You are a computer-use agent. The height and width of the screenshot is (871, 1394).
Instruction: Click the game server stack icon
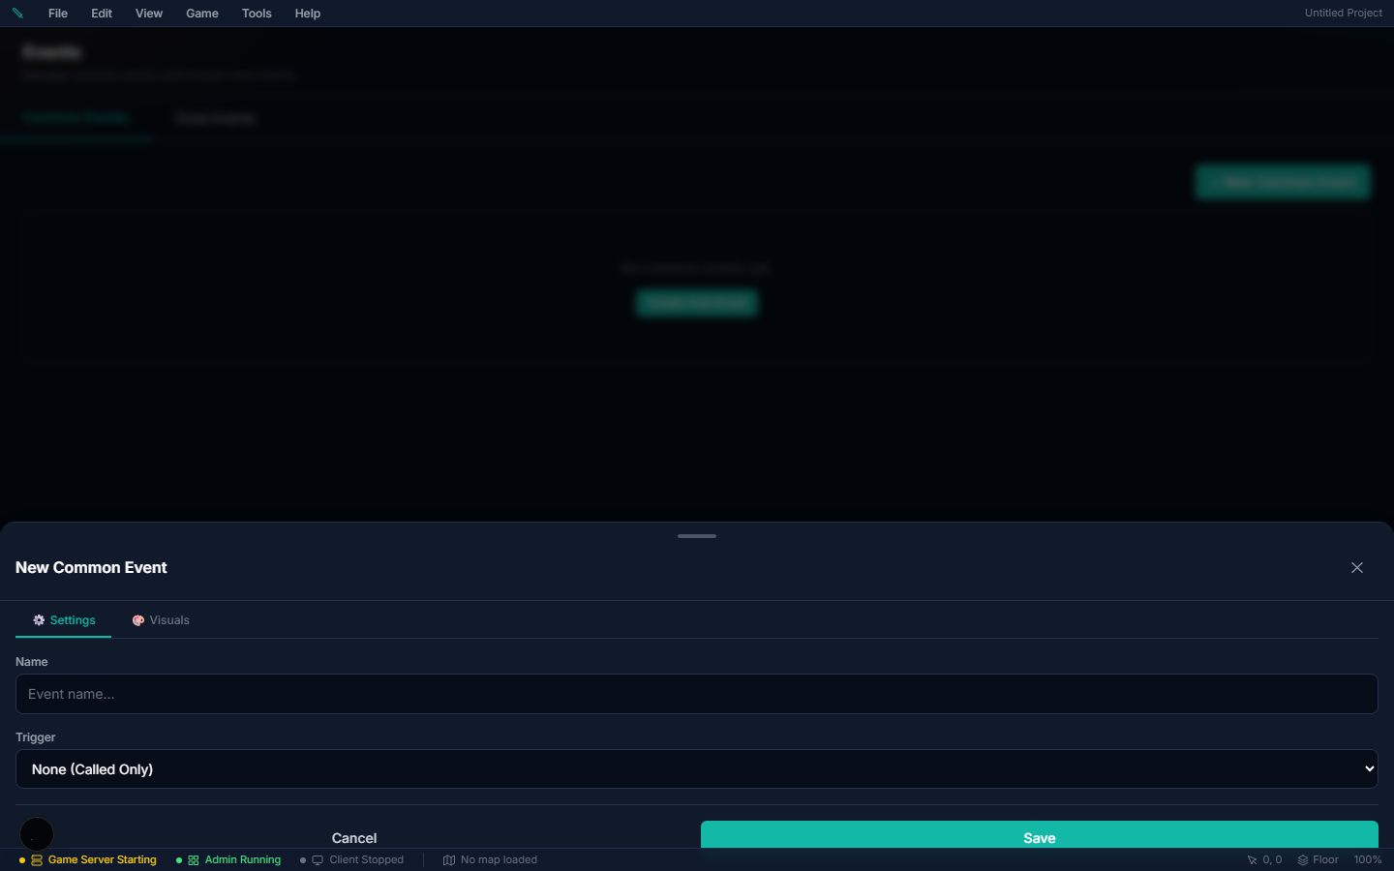(37, 860)
